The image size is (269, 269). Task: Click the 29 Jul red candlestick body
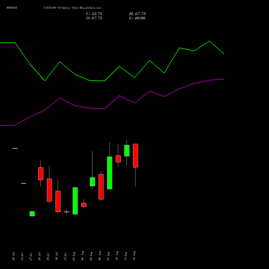coord(49,190)
